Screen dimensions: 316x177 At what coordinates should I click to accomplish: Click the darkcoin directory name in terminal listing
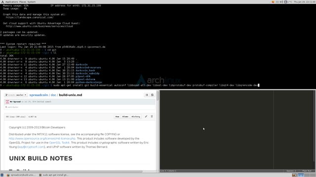(x=81, y=64)
